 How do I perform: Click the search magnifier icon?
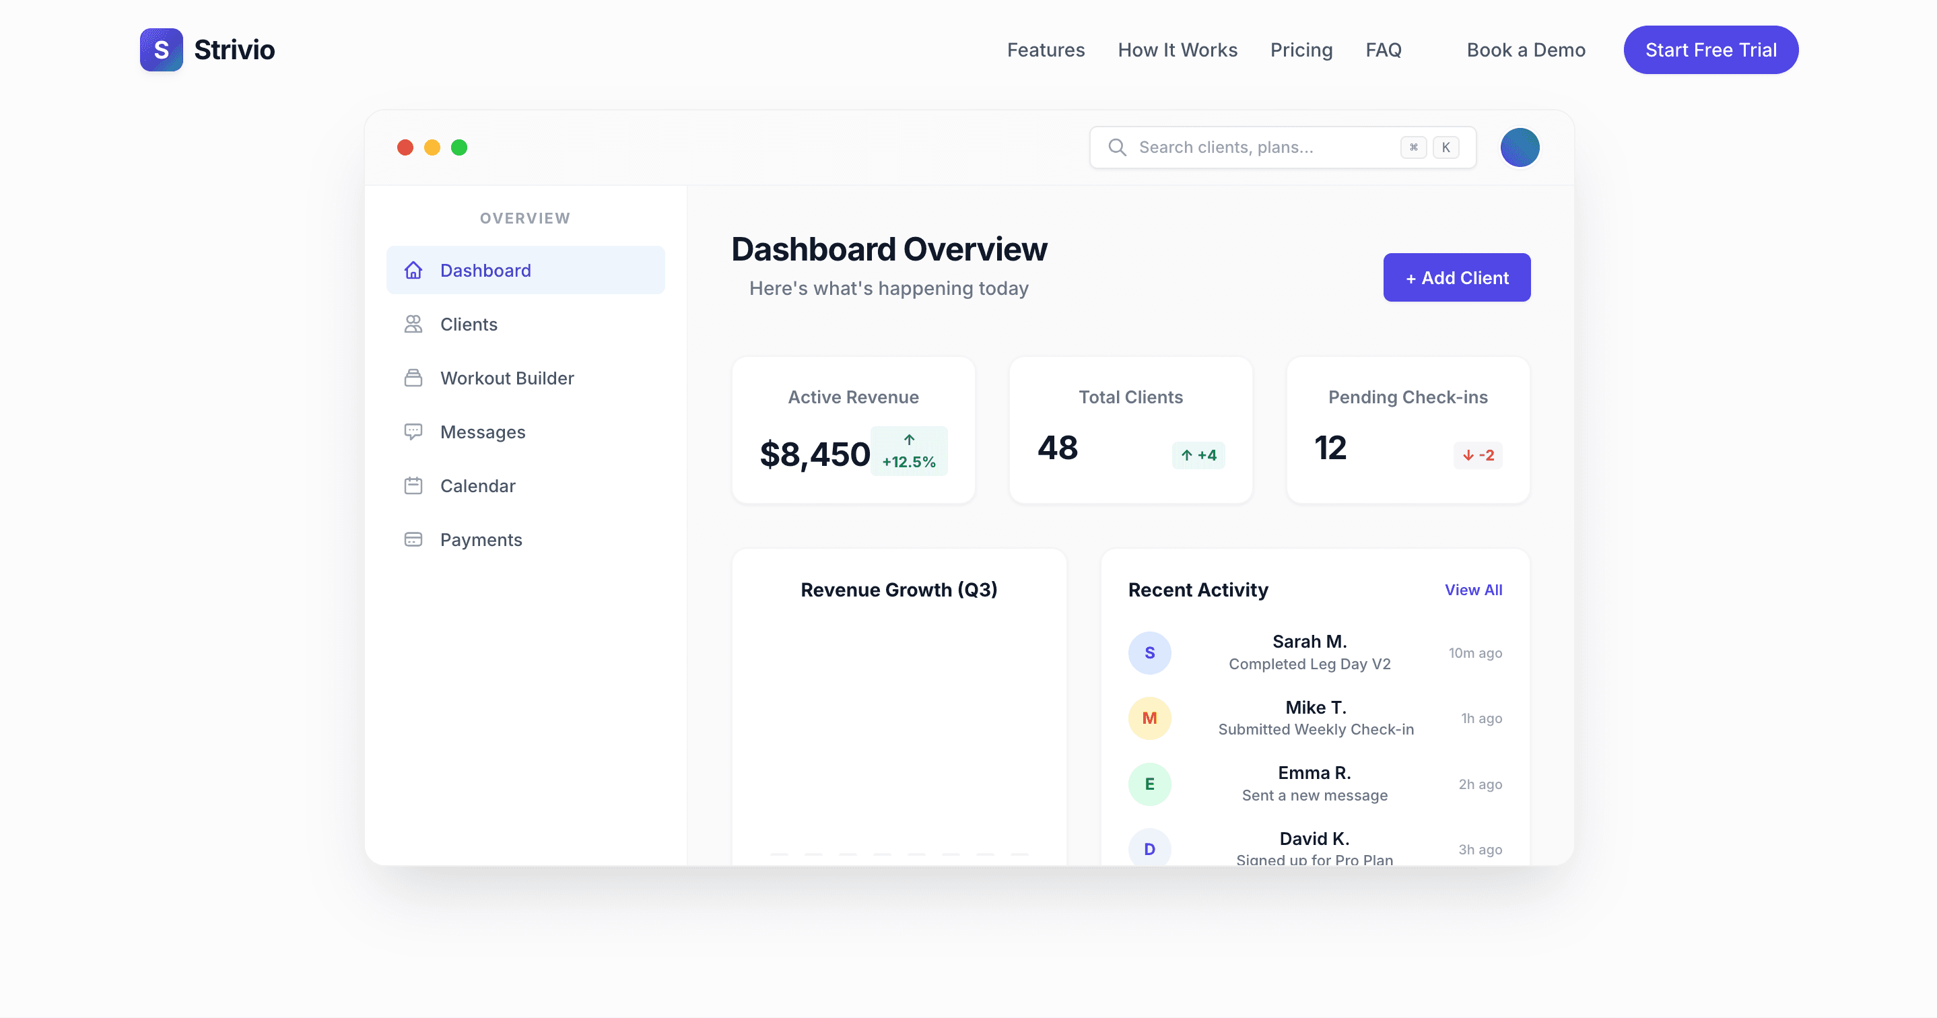click(1117, 147)
